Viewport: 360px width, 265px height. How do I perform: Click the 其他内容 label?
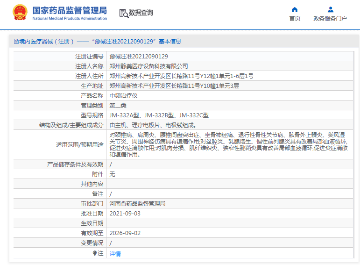pyautogui.click(x=92, y=184)
